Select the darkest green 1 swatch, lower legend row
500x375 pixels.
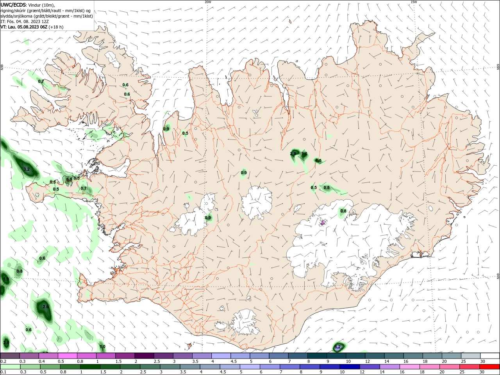pyautogui.click(x=90, y=367)
